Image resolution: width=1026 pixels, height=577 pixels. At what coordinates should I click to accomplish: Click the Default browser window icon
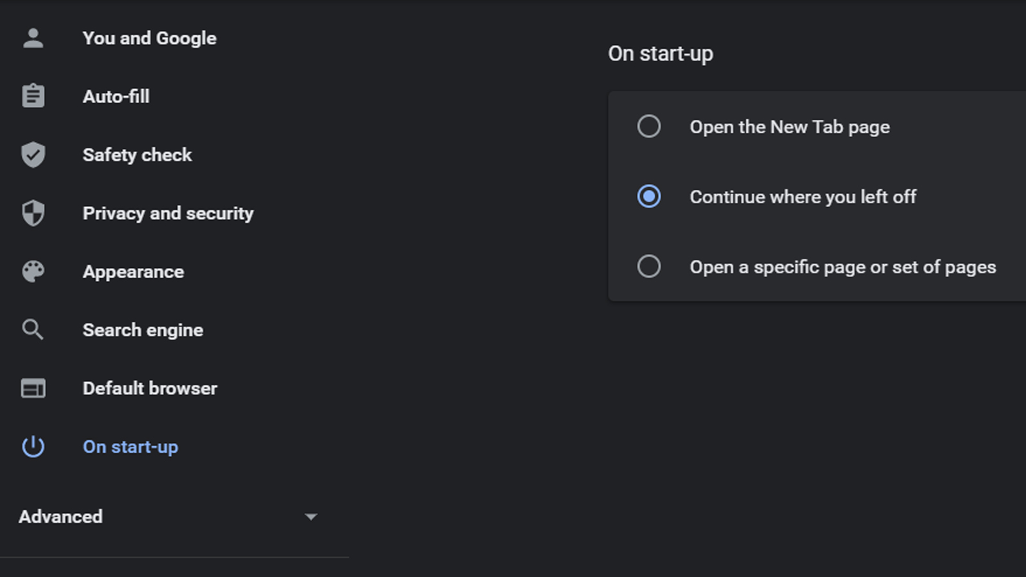[33, 389]
